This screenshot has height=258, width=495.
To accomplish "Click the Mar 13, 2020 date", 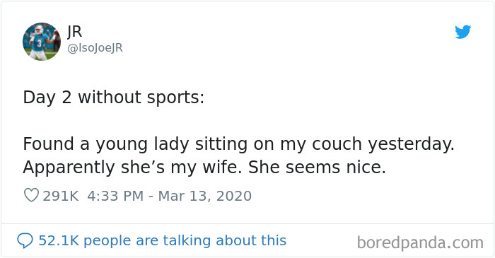I will click(205, 196).
